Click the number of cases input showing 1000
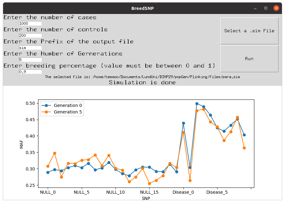285x203 pixels. tap(30, 23)
